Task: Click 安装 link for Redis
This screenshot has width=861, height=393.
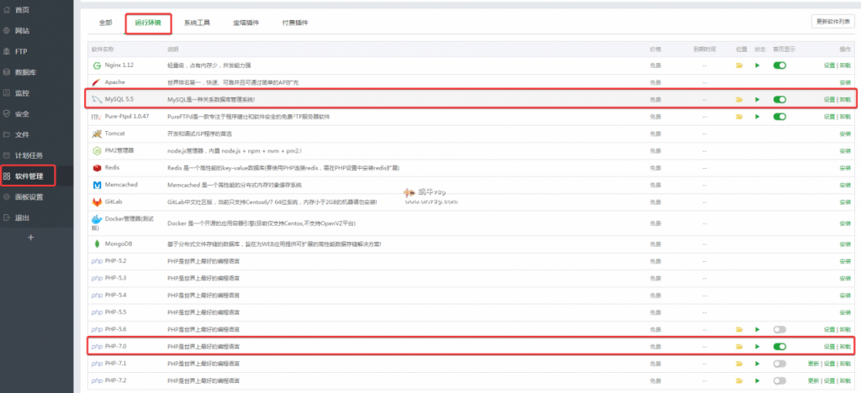Action: click(x=845, y=168)
